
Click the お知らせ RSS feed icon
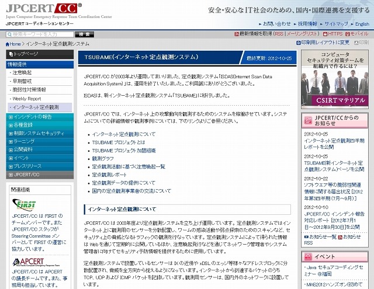tap(340, 237)
